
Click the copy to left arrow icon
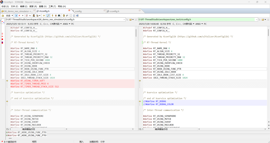[44, 15]
